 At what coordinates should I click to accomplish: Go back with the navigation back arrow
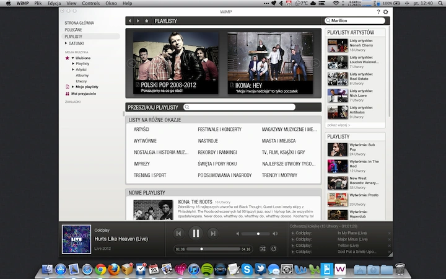pos(129,21)
